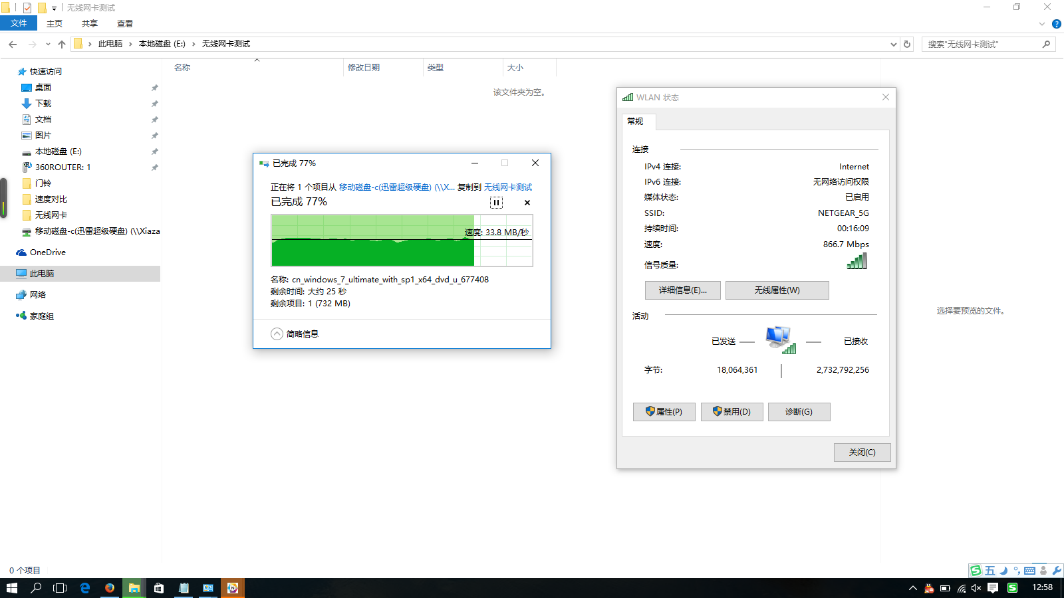1064x598 pixels.
Task: Open 图片 in navigation pane
Action: (x=43, y=136)
